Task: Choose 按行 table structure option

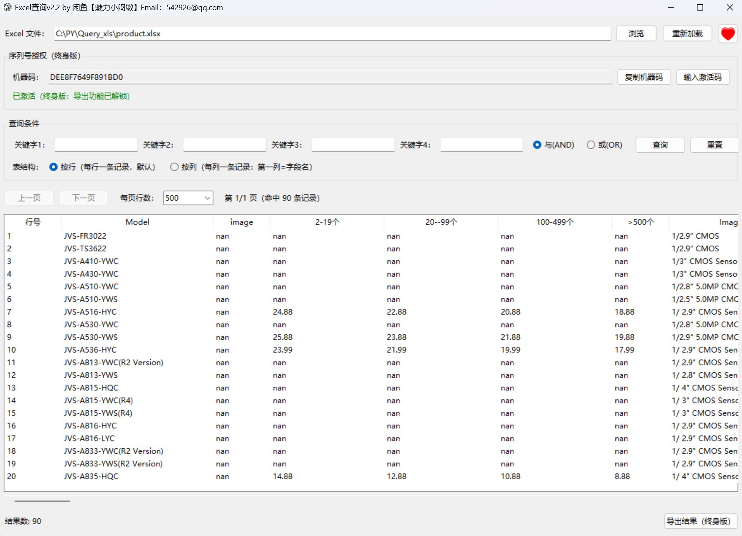Action: (54, 167)
